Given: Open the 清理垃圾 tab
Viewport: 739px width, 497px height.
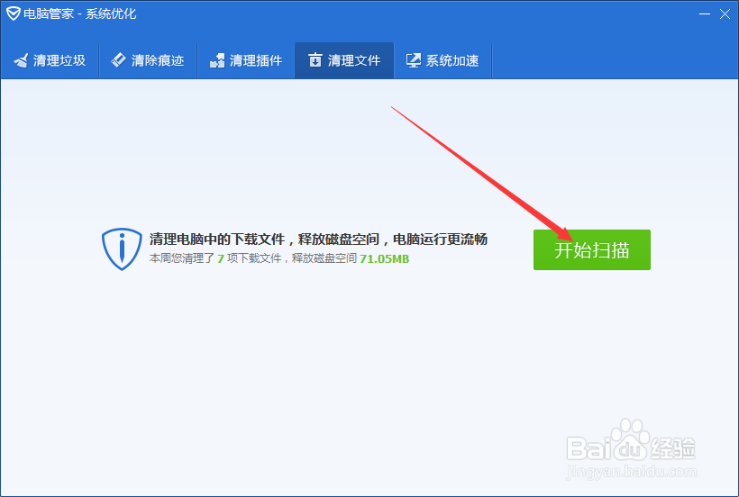Looking at the screenshot, I should pos(50,60).
